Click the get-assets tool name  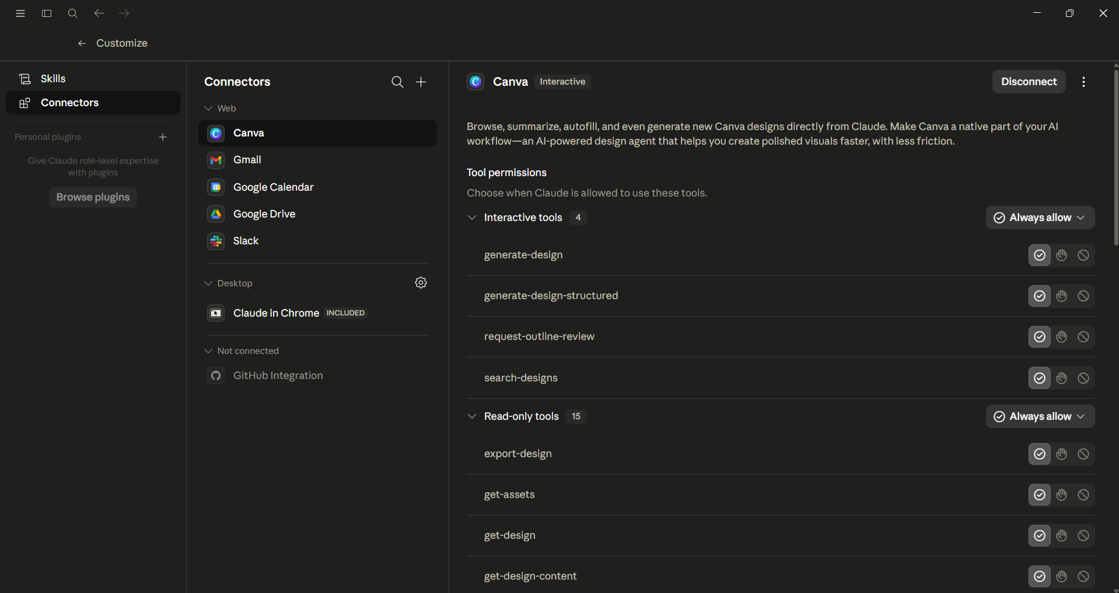click(x=509, y=494)
